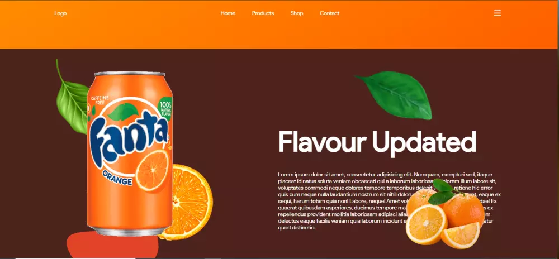Click the ORANGE label on the can
The width and height of the screenshot is (559, 259).
[117, 178]
